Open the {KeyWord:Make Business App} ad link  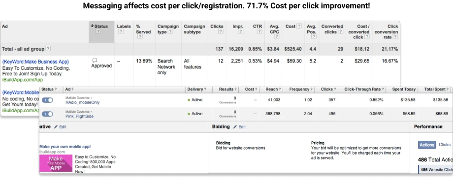tap(35, 62)
